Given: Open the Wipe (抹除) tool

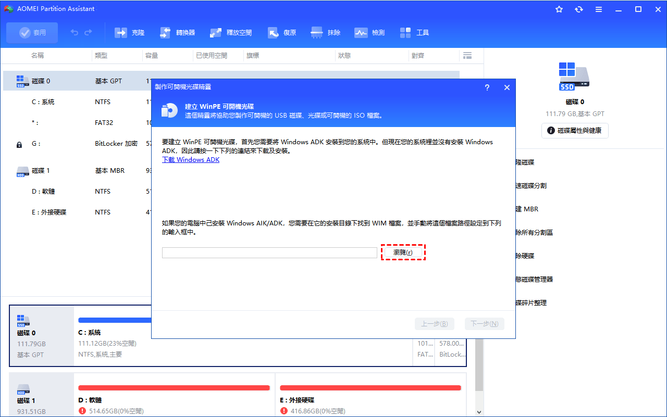Looking at the screenshot, I should pyautogui.click(x=326, y=33).
